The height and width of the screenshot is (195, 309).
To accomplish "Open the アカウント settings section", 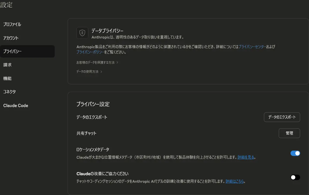I will coord(11,38).
